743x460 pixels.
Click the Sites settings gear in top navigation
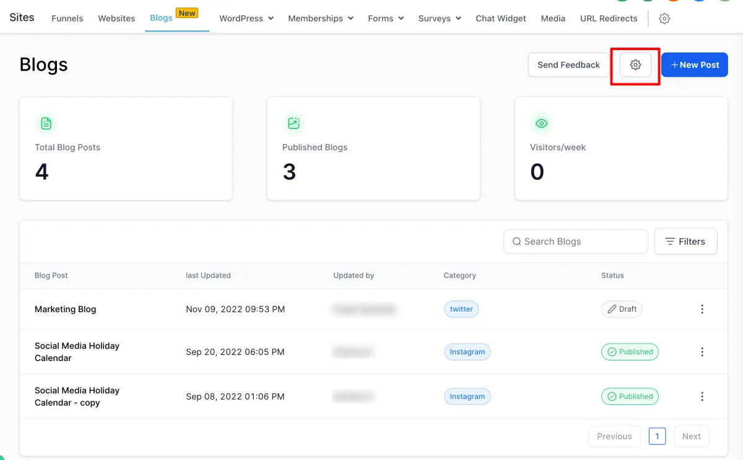click(664, 19)
